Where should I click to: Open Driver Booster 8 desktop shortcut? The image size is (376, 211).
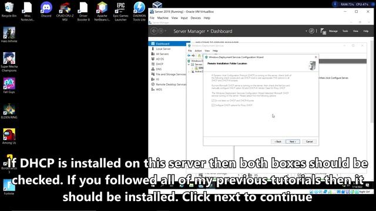[83, 11]
